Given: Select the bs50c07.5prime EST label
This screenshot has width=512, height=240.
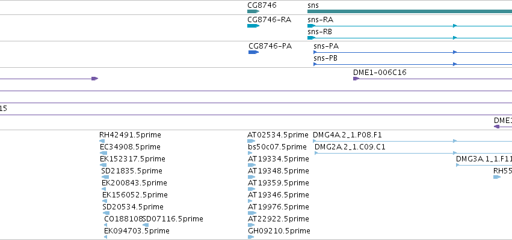Looking at the screenshot, I should [277, 147].
